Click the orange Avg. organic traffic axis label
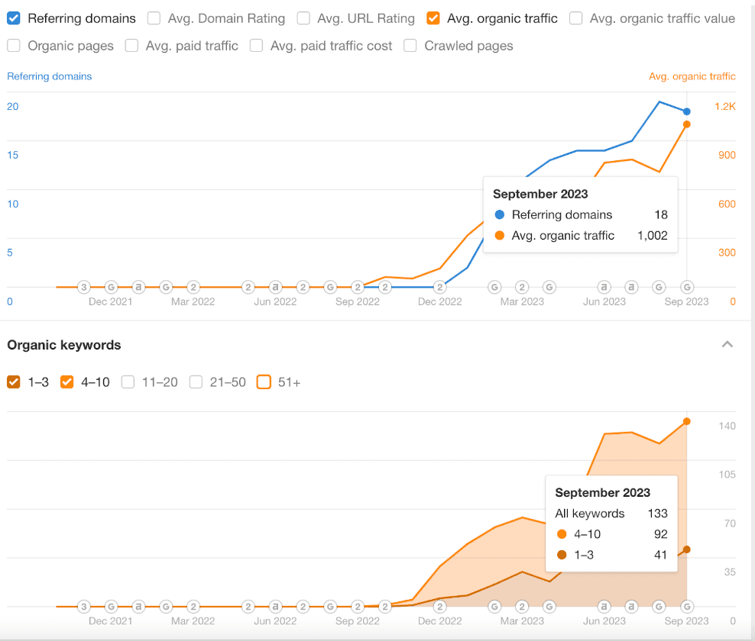Viewport: 755px width, 641px height. tap(692, 76)
